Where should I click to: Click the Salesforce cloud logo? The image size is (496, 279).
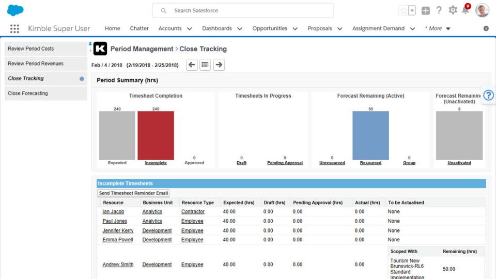15,10
